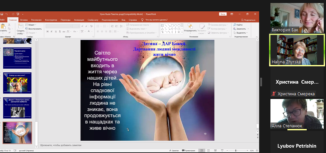Create a new slide
The image size is (326, 153).
pos(20,29)
